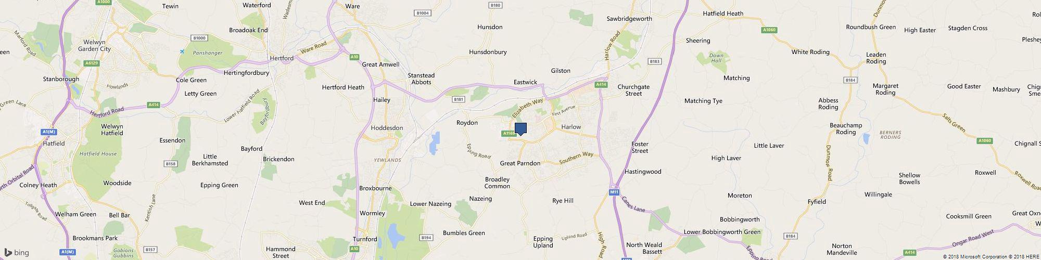This screenshot has width=1041, height=260.
Task: Click the A1060 shield near Hatfield Heath
Action: pyautogui.click(x=769, y=30)
